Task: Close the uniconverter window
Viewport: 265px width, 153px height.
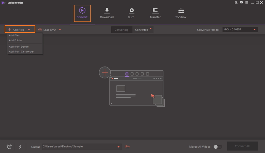Action: click(x=262, y=2)
